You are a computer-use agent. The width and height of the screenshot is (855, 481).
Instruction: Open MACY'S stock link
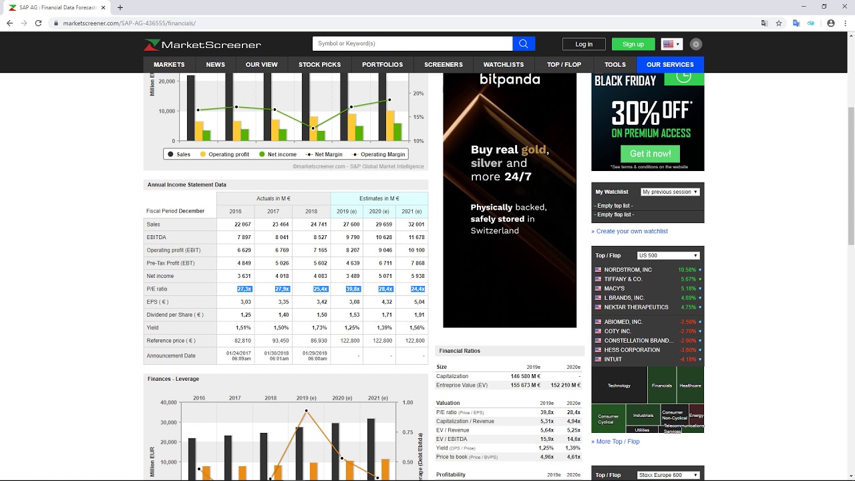(x=616, y=289)
